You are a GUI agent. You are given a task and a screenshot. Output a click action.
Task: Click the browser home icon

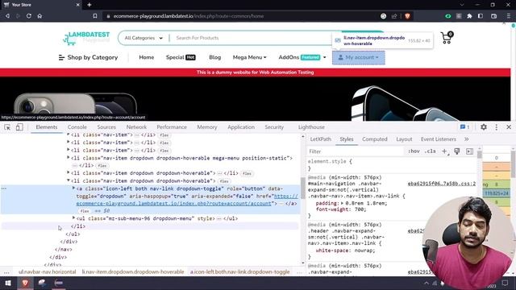(x=40, y=16)
